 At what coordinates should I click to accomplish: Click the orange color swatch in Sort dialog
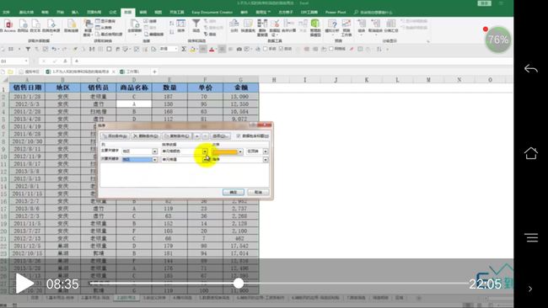pyautogui.click(x=225, y=151)
